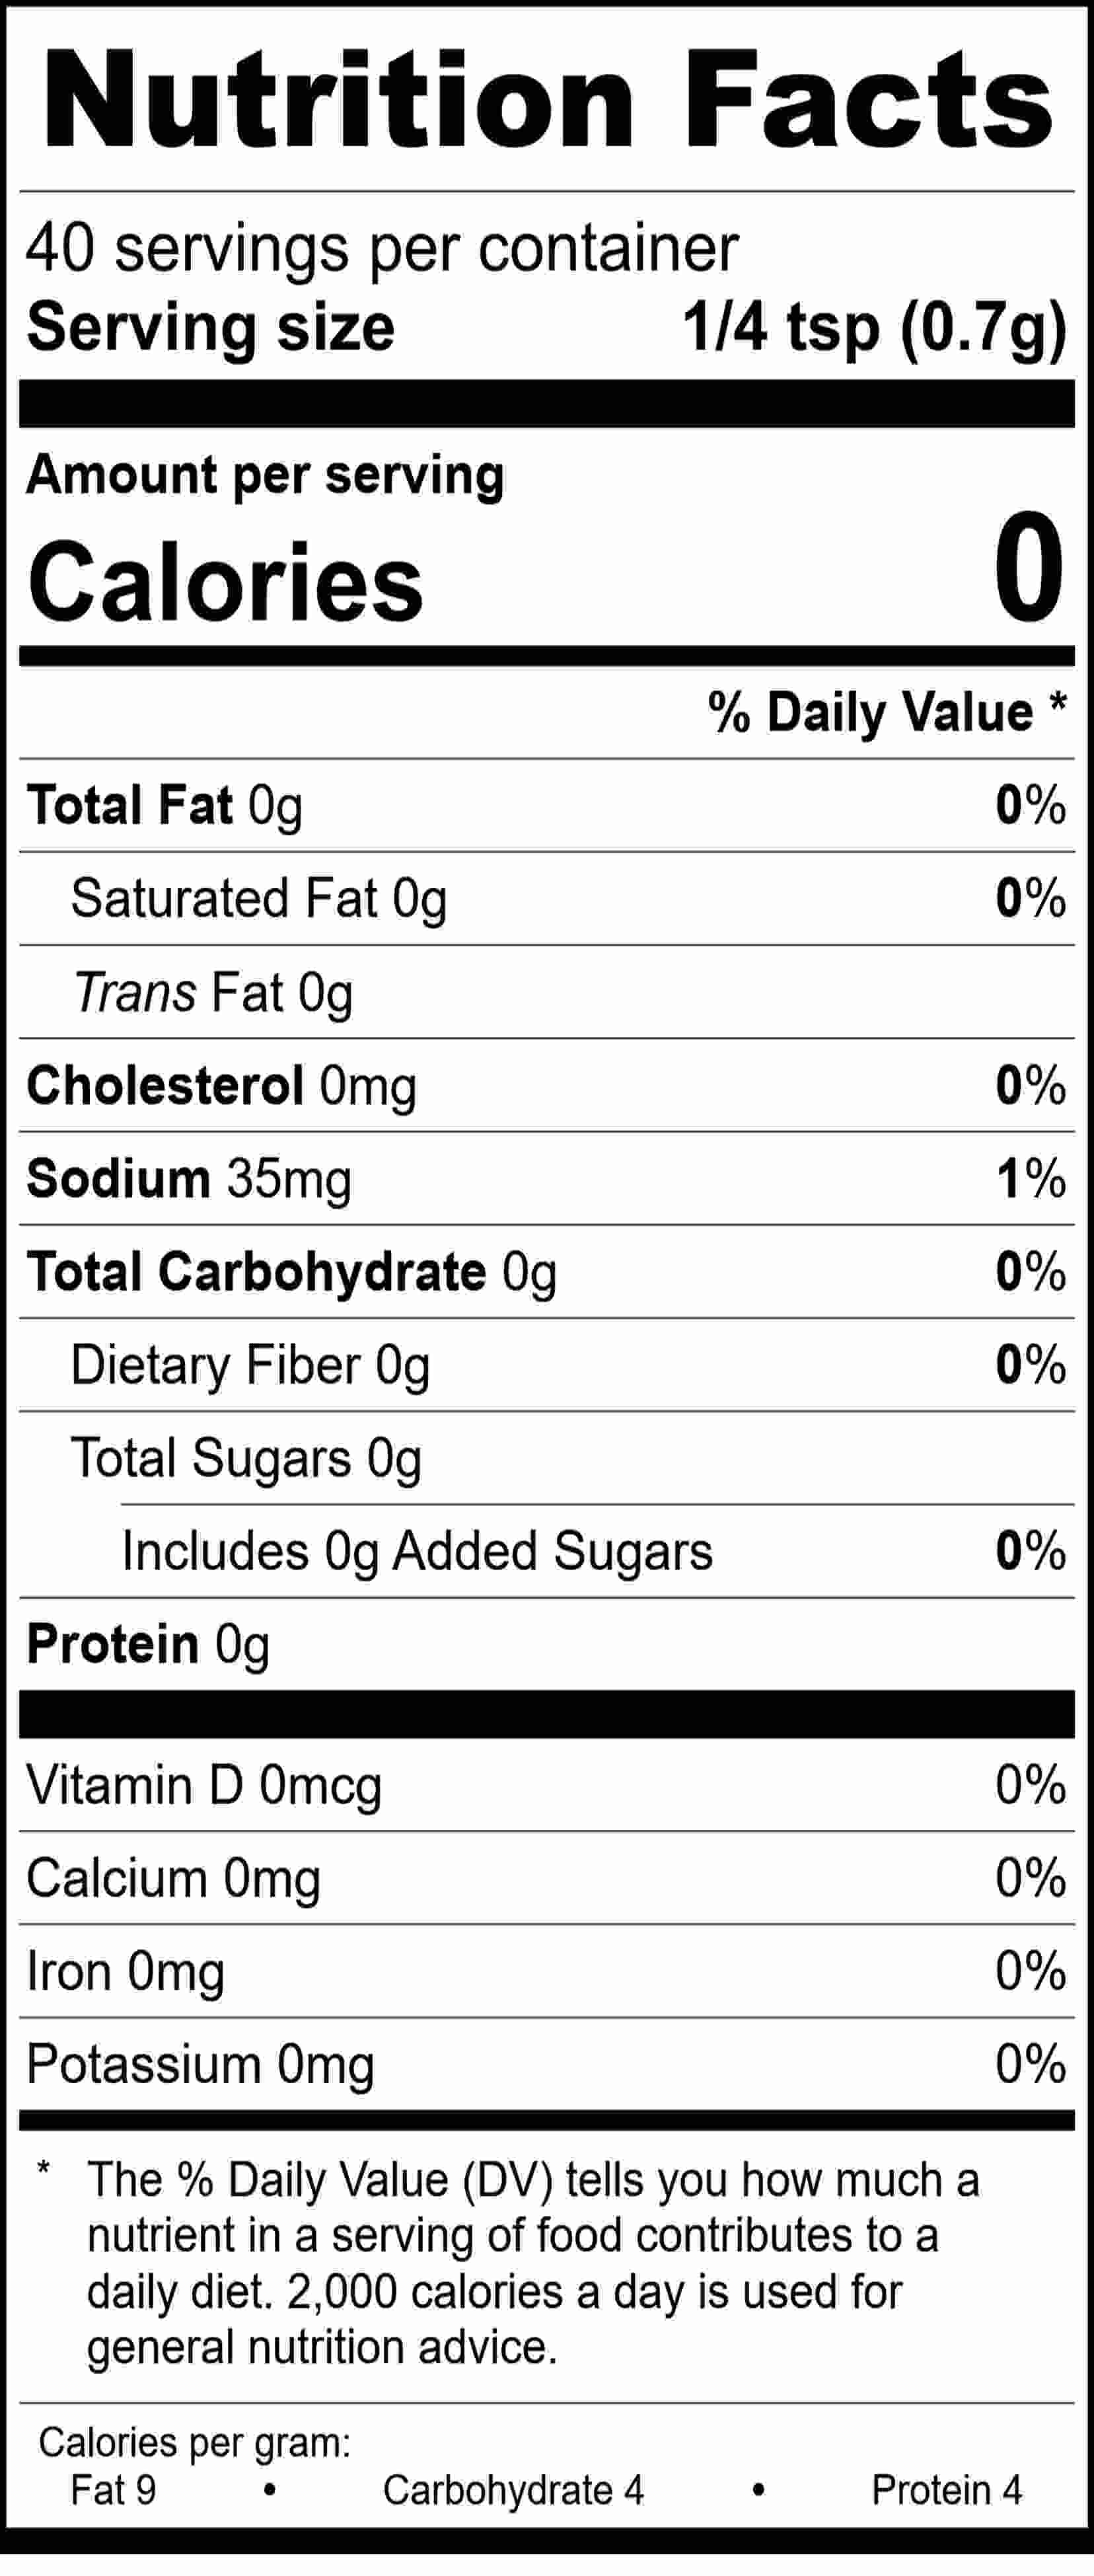Click the Total Carbohydrate 0g row
Image resolution: width=1094 pixels, height=2576 pixels.
[x=291, y=1272]
